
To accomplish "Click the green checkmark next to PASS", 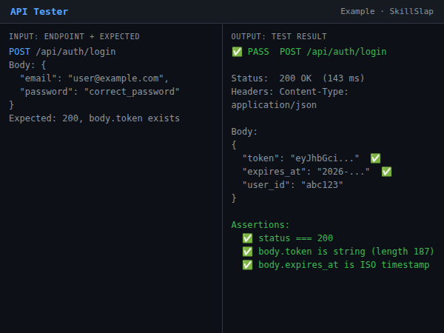I will tap(237, 52).
